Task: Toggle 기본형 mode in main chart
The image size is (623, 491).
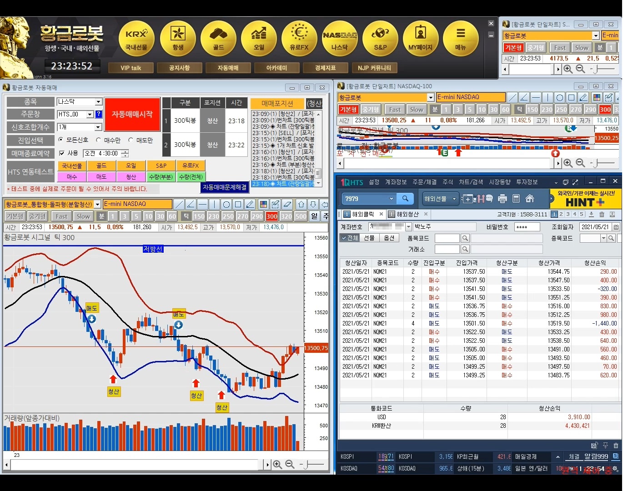Action: point(15,216)
